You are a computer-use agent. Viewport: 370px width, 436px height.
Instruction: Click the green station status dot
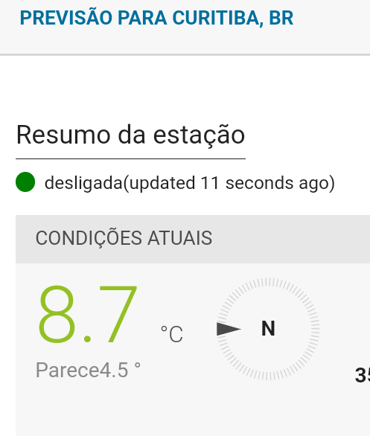(x=25, y=182)
